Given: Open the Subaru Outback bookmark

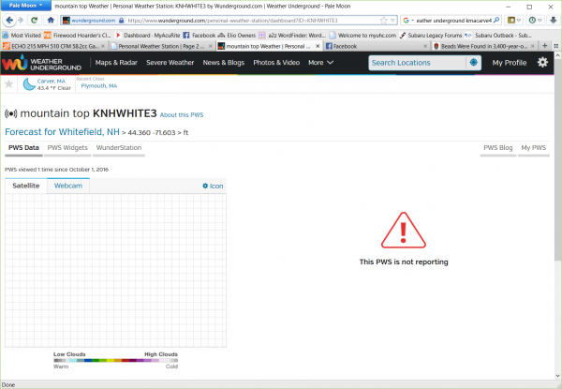Looking at the screenshot, I should point(498,35).
